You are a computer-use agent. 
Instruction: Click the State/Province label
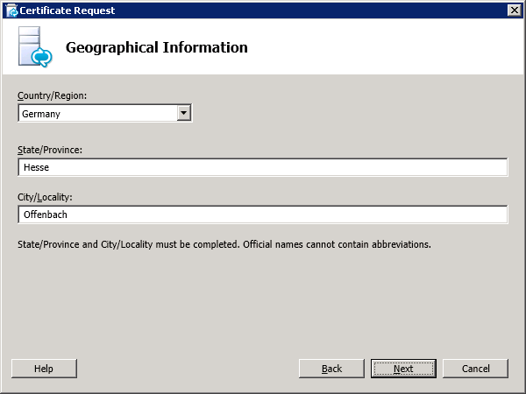tap(50, 150)
